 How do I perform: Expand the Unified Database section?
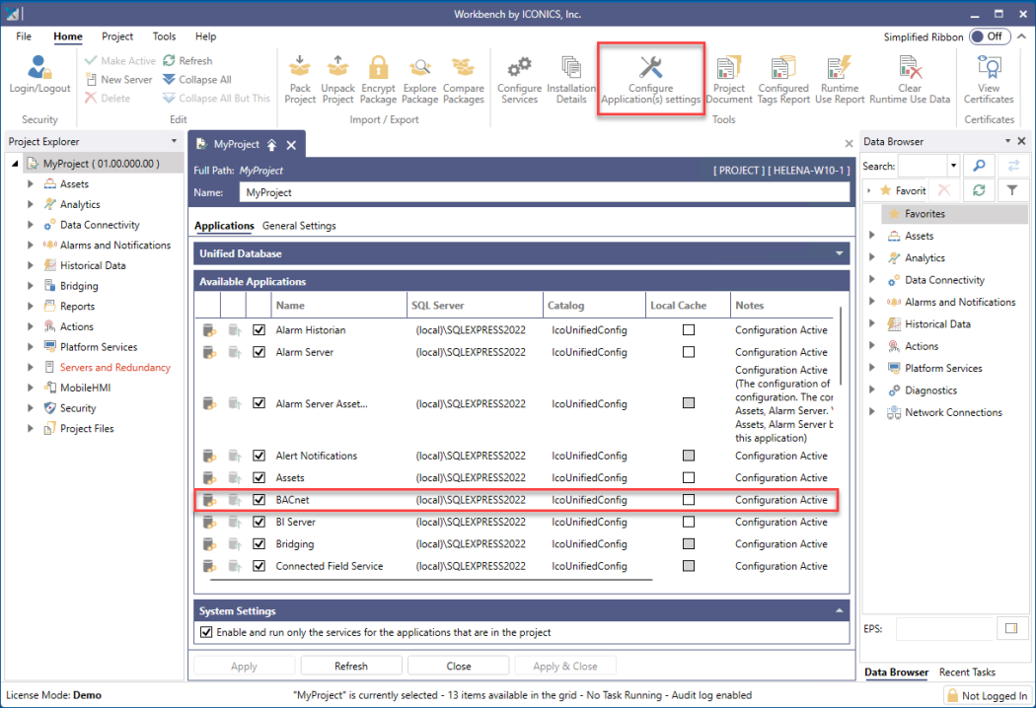point(839,253)
